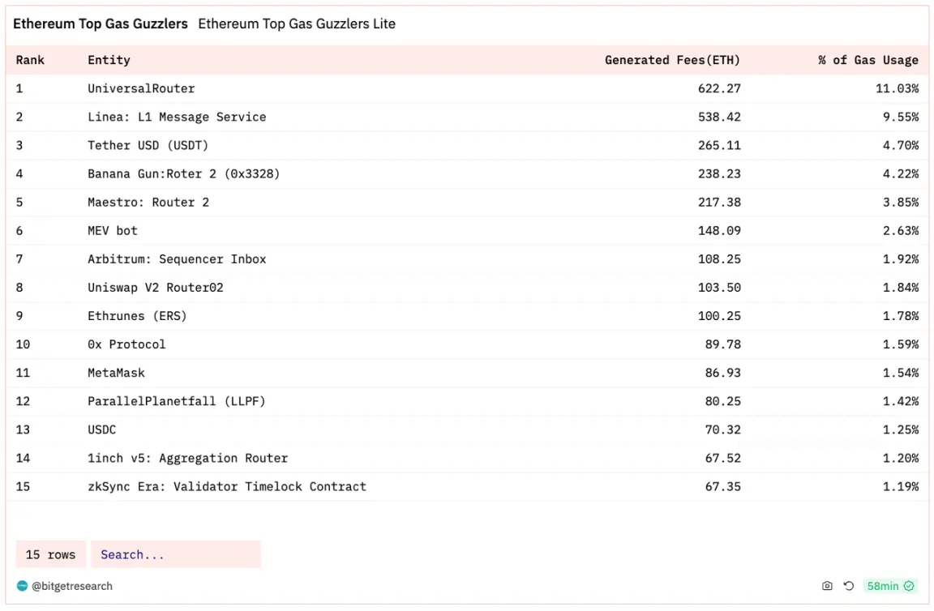
Task: Click the 15 rows count label
Action: coord(50,554)
